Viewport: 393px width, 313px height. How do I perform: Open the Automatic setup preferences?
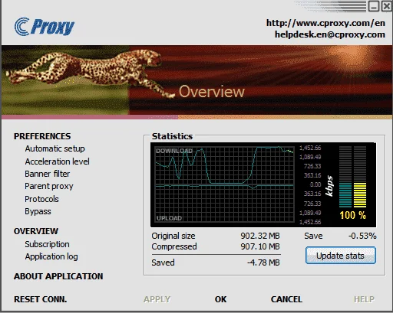tap(54, 148)
